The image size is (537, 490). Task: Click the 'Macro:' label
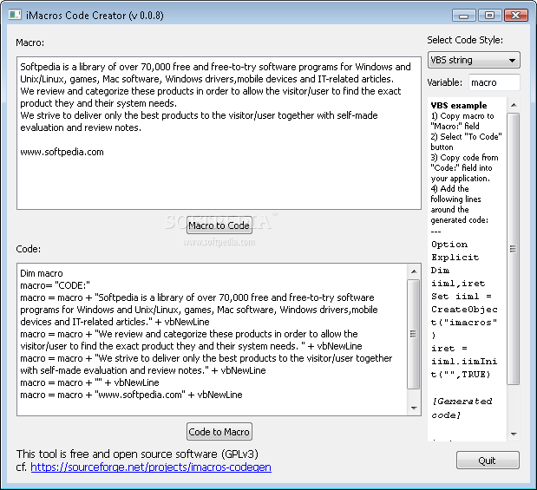pos(30,42)
